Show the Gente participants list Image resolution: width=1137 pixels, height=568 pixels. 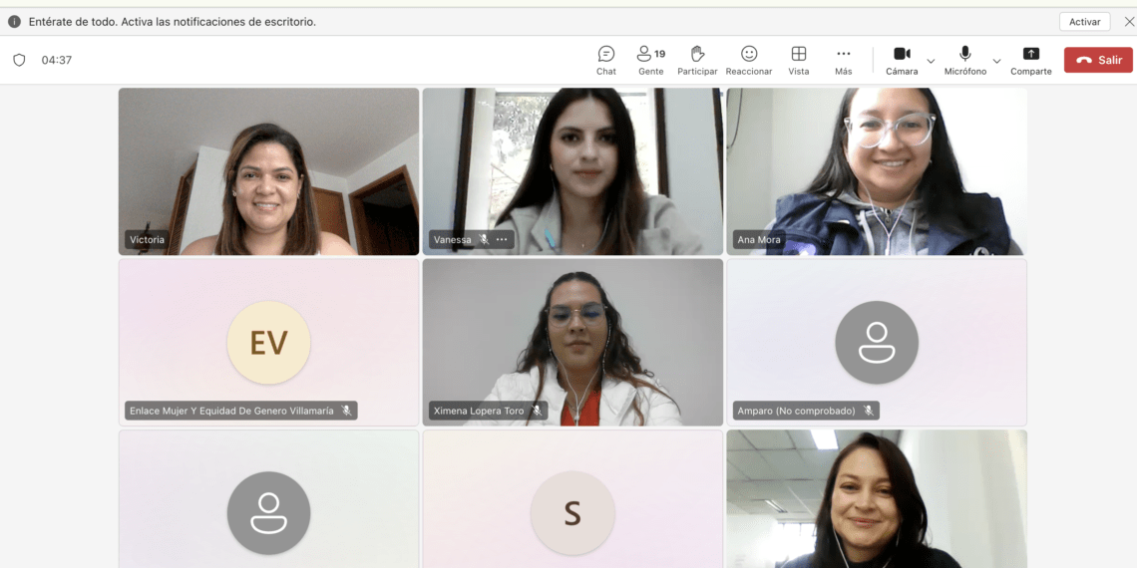(x=651, y=60)
